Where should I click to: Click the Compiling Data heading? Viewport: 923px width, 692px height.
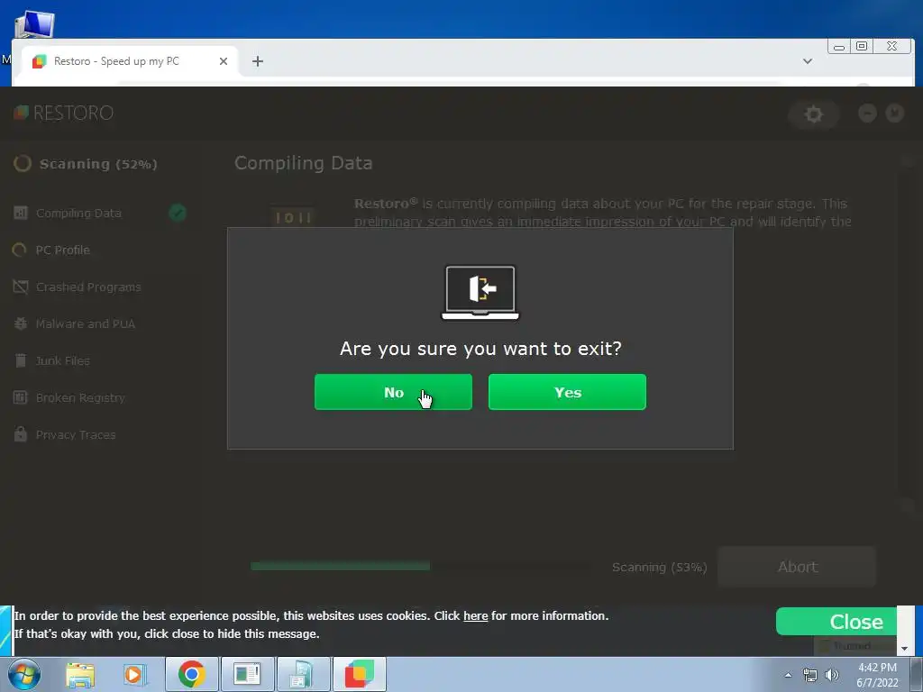pyautogui.click(x=303, y=163)
